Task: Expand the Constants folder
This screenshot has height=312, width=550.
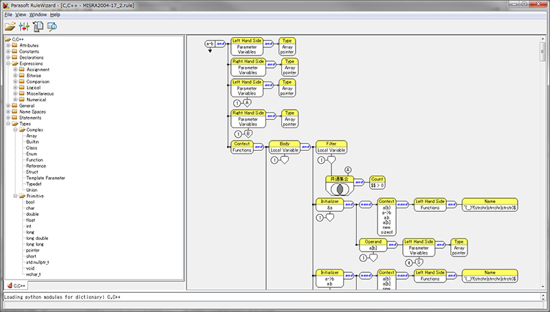Action: 8,51
